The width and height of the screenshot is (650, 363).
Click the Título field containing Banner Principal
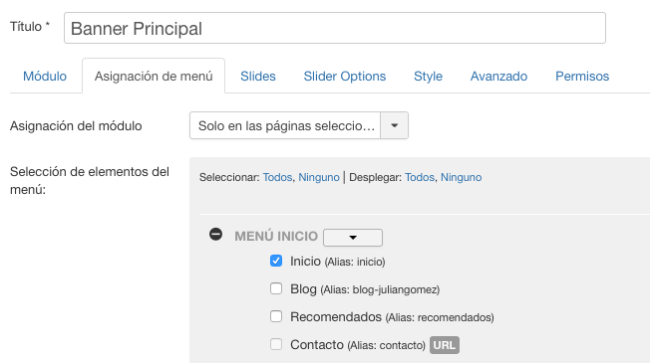point(335,28)
